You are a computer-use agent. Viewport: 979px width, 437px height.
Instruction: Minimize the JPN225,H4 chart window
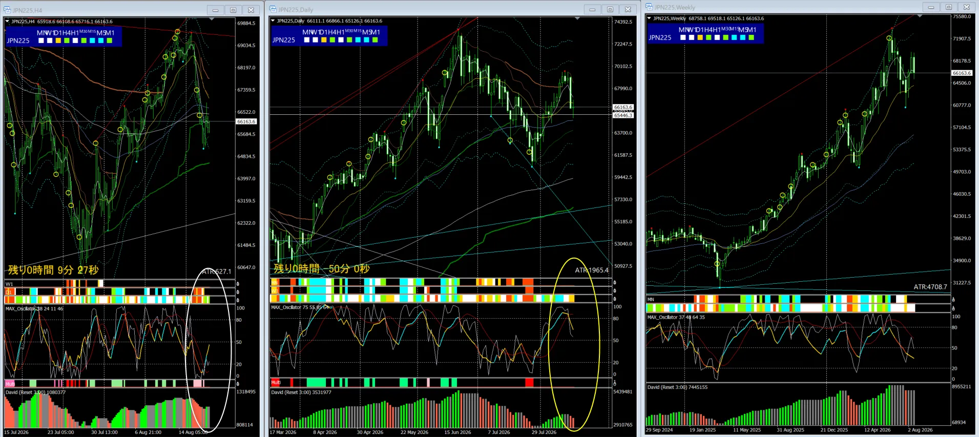tap(215, 10)
